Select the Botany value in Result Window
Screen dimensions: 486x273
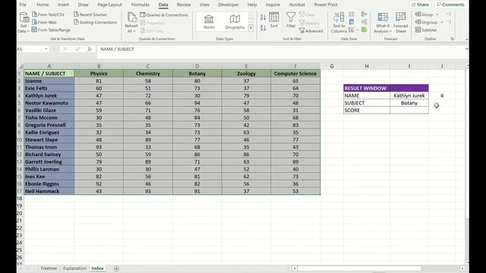click(409, 103)
